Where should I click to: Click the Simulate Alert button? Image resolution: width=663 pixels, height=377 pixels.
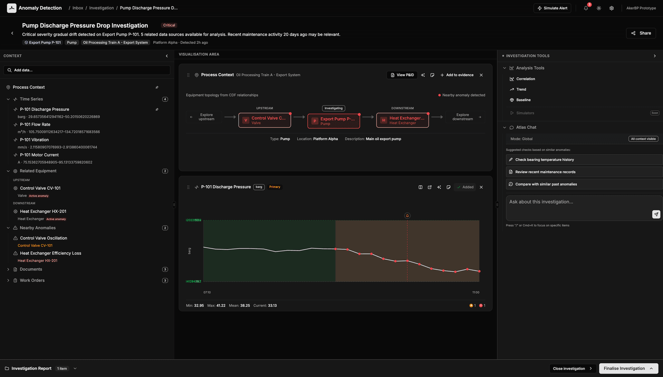point(552,8)
